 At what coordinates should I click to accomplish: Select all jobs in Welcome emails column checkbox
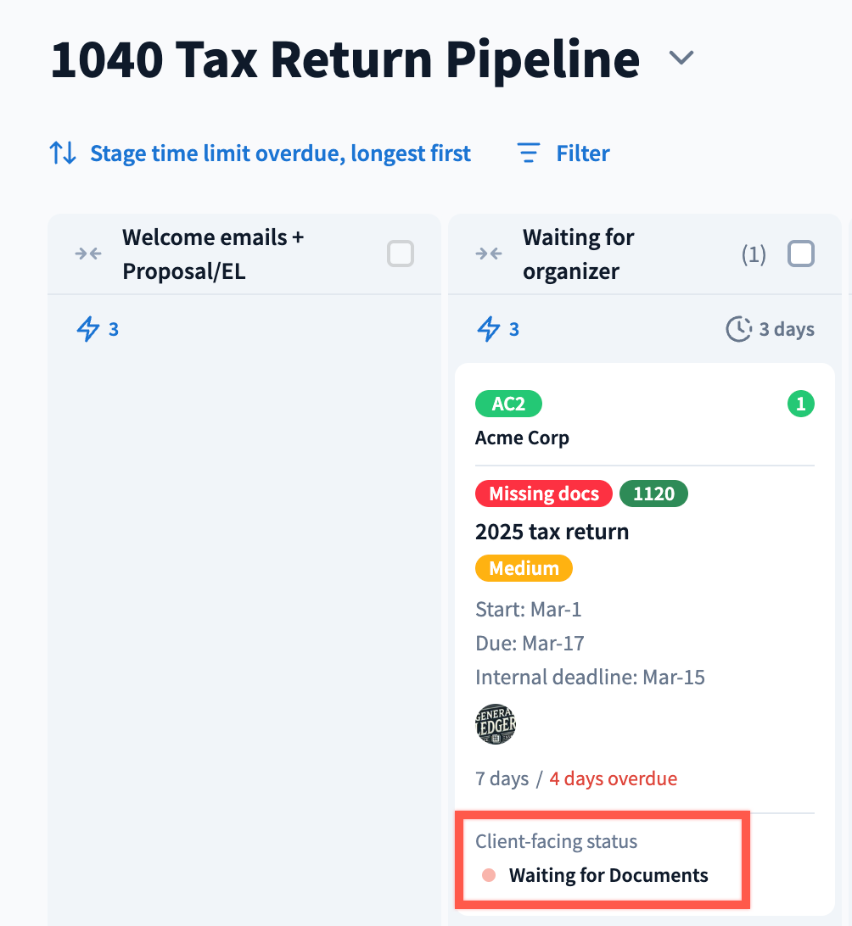pos(401,254)
